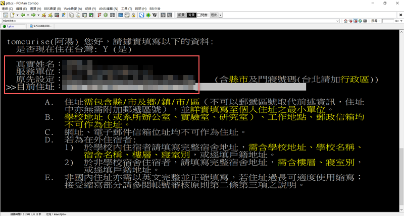Image resolution: width=404 pixels, height=216 pixels.
Task: Click the blue Q search icon
Action: pos(142,15)
